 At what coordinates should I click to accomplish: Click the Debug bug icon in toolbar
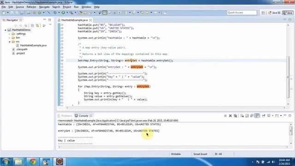pos(55,13)
